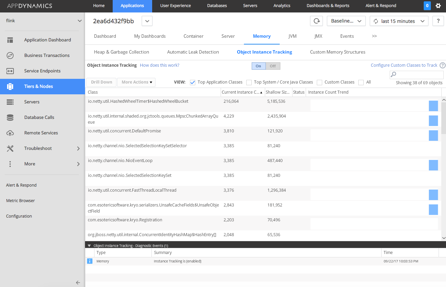Uncheck Top Application Classes checkbox
The width and height of the screenshot is (446, 287).
click(x=193, y=83)
